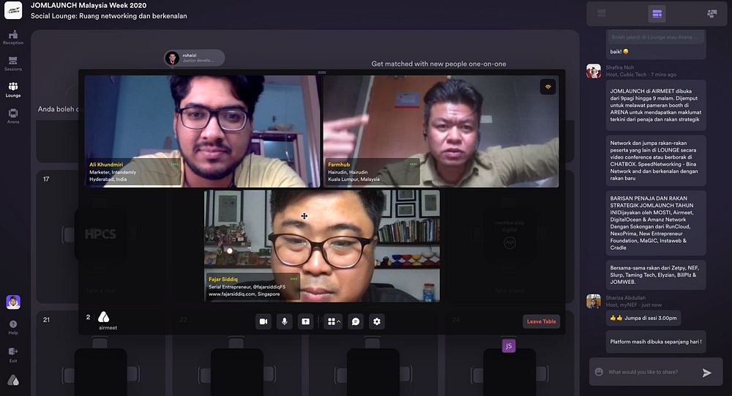732x396 pixels.
Task: Click Ali Khundmiri name label
Action: pyautogui.click(x=106, y=165)
